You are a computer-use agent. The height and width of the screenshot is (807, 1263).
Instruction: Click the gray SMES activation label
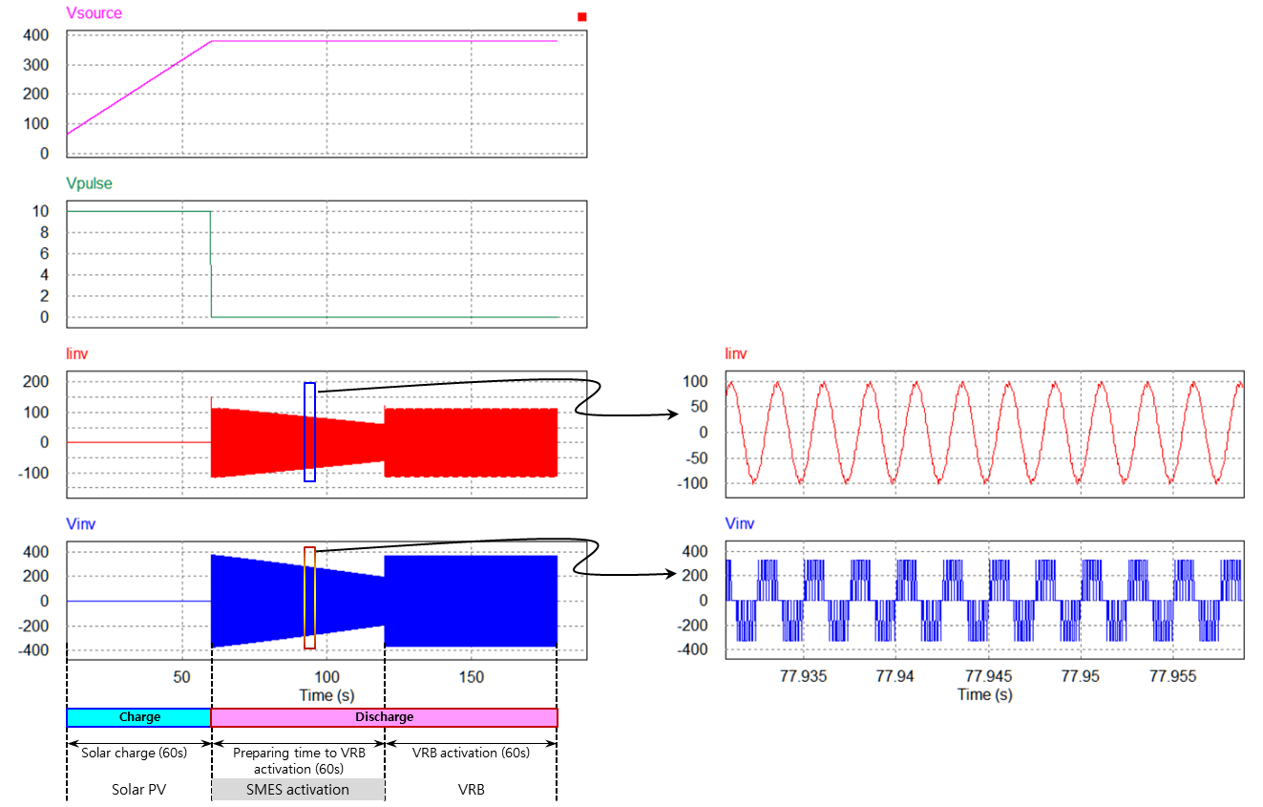tap(298, 789)
